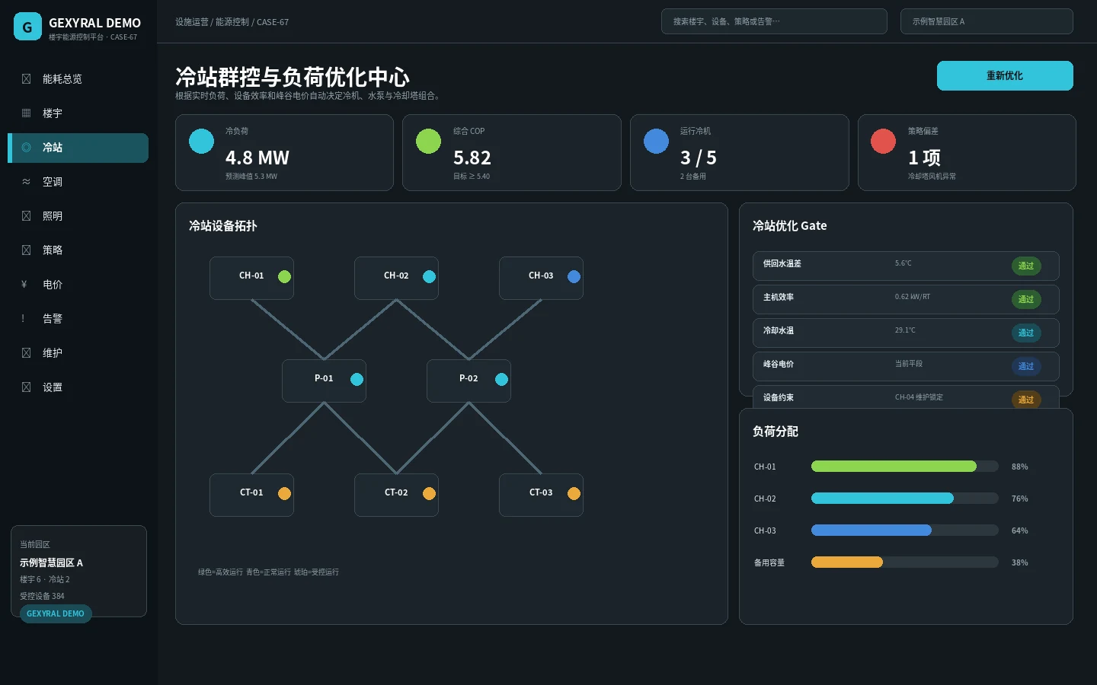Click the 通过 badge for 冷却水温
1097x685 pixels.
click(x=1026, y=333)
